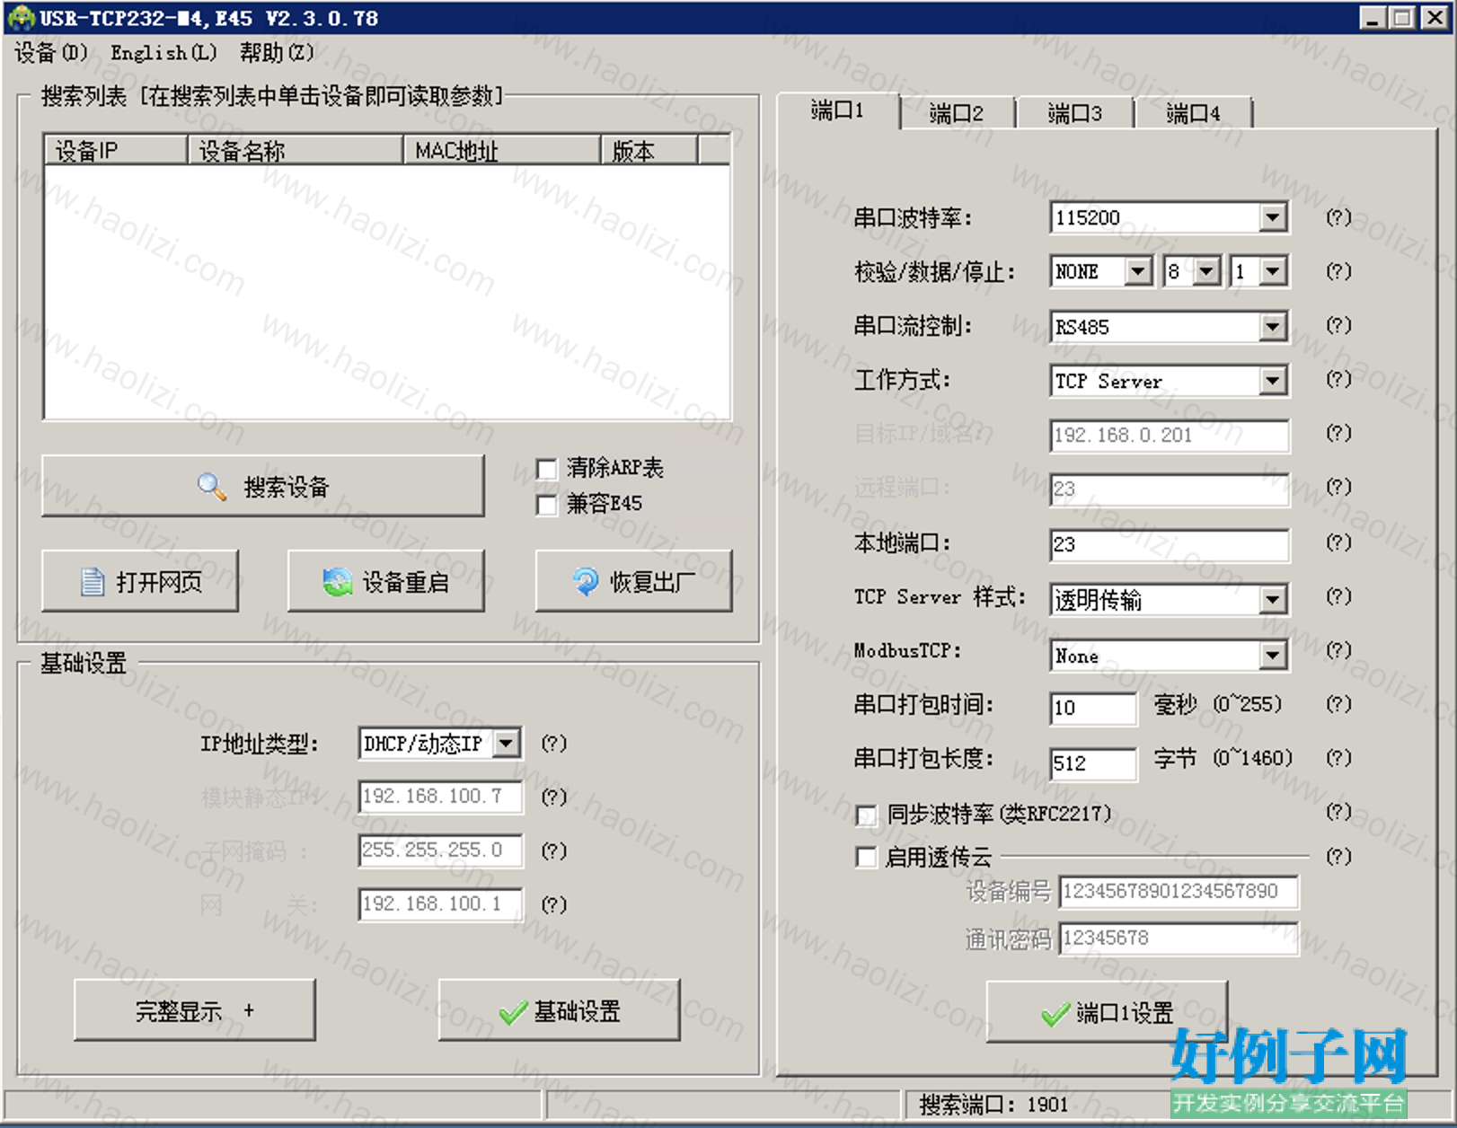The width and height of the screenshot is (1457, 1128).
Task: Open help (?) for 串口打包时间
Action: pos(1338,704)
